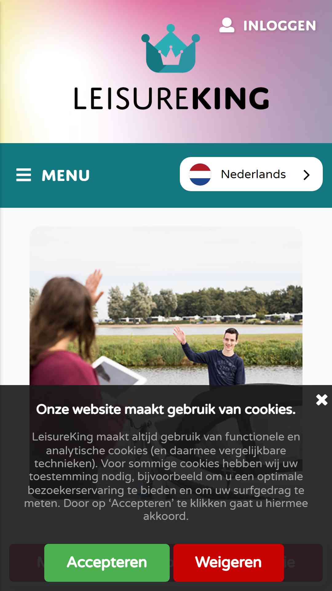The width and height of the screenshot is (332, 591).
Task: Click the cookie explanation paragraph
Action: tap(166, 476)
